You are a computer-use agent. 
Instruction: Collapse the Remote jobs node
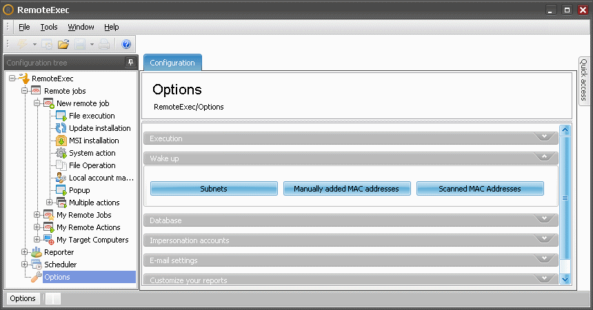25,91
